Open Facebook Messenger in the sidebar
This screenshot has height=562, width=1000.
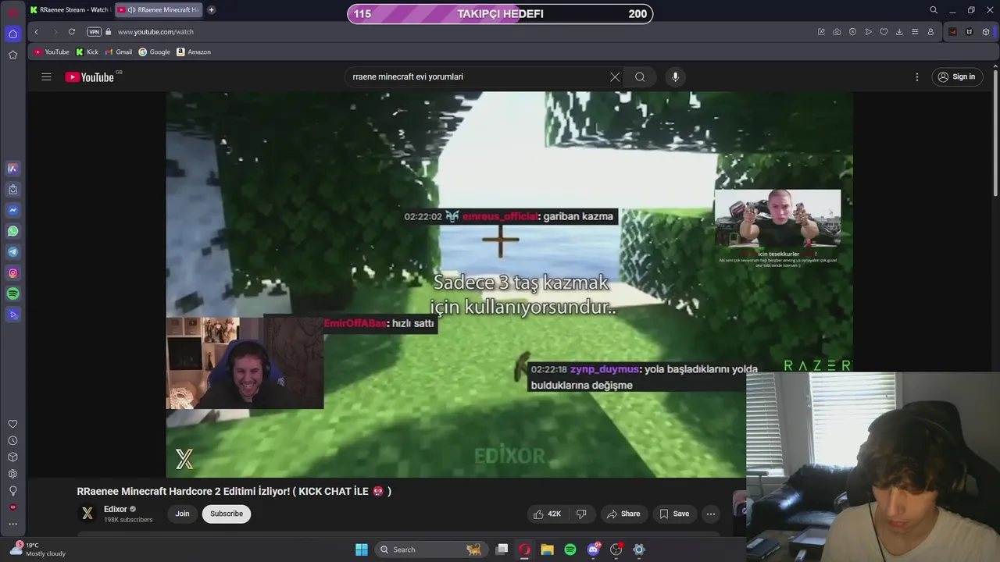pos(12,210)
